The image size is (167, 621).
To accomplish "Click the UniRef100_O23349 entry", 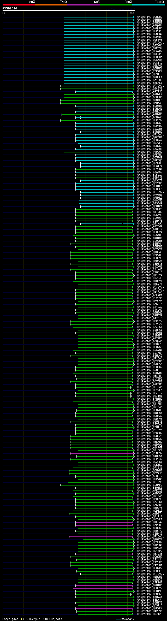I will pyautogui.click(x=150, y=204).
